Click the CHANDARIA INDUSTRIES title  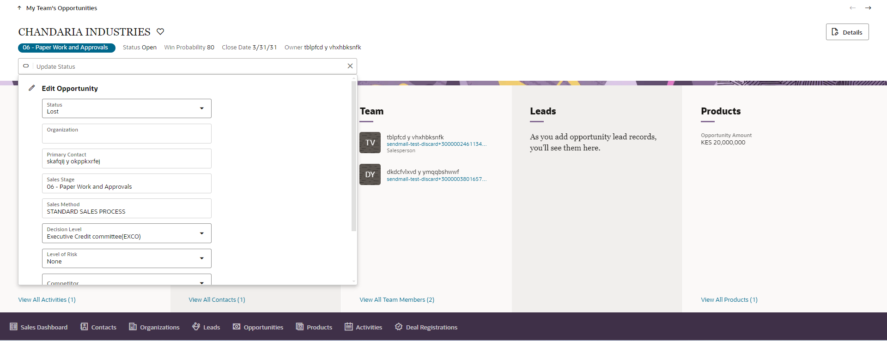pyautogui.click(x=85, y=32)
